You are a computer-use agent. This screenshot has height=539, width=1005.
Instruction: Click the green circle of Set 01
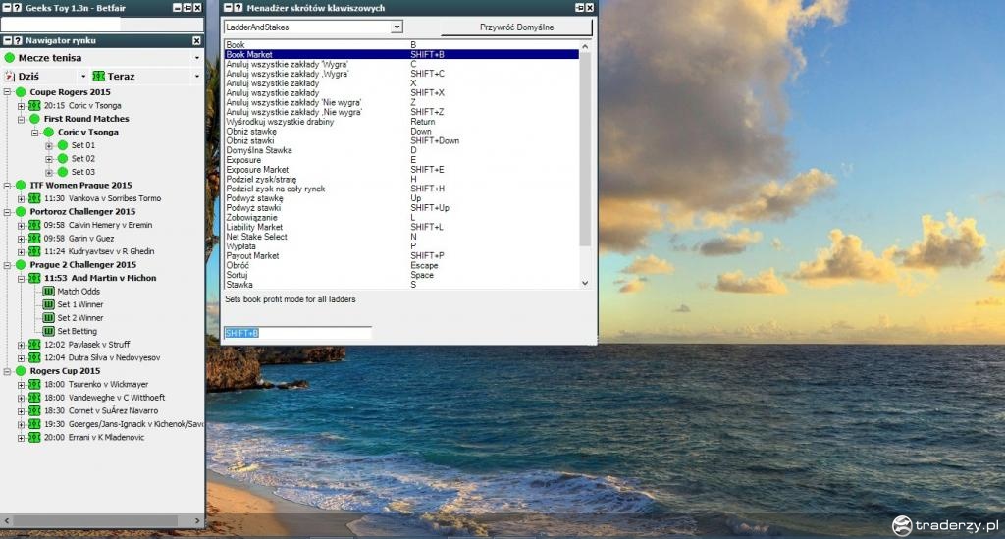(x=62, y=145)
